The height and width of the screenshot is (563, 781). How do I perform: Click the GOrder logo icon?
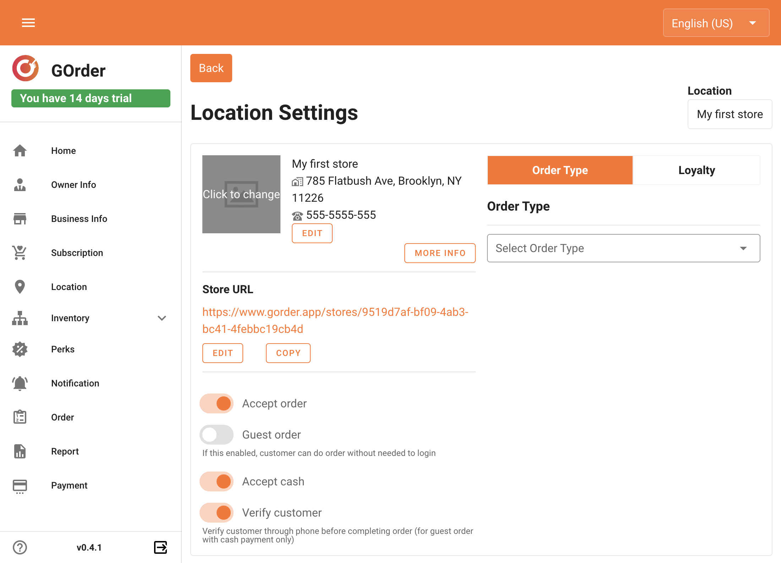coord(26,68)
